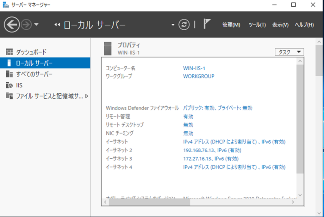Open the notifications flag icon
The height and width of the screenshot is (217, 324).
207,24
